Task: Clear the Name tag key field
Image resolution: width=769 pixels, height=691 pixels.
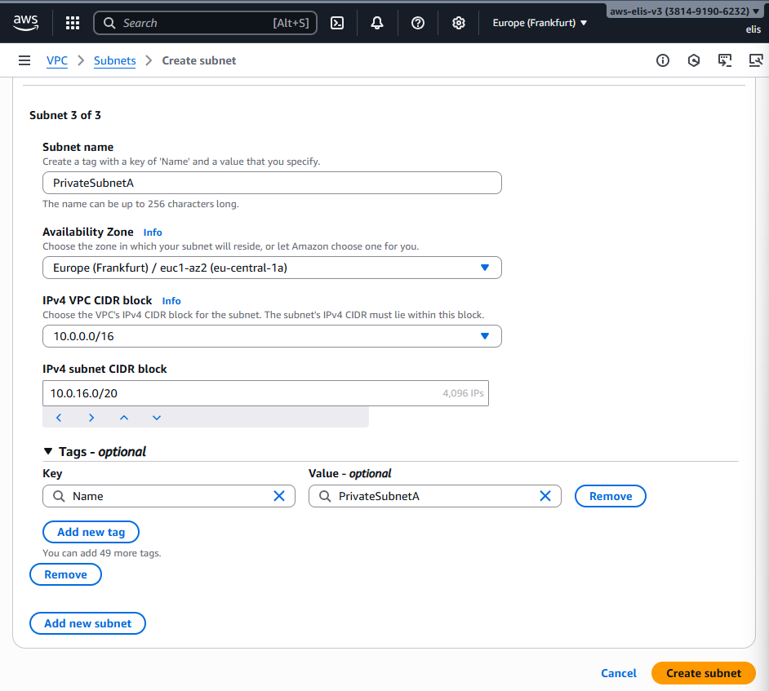Action: [x=279, y=496]
